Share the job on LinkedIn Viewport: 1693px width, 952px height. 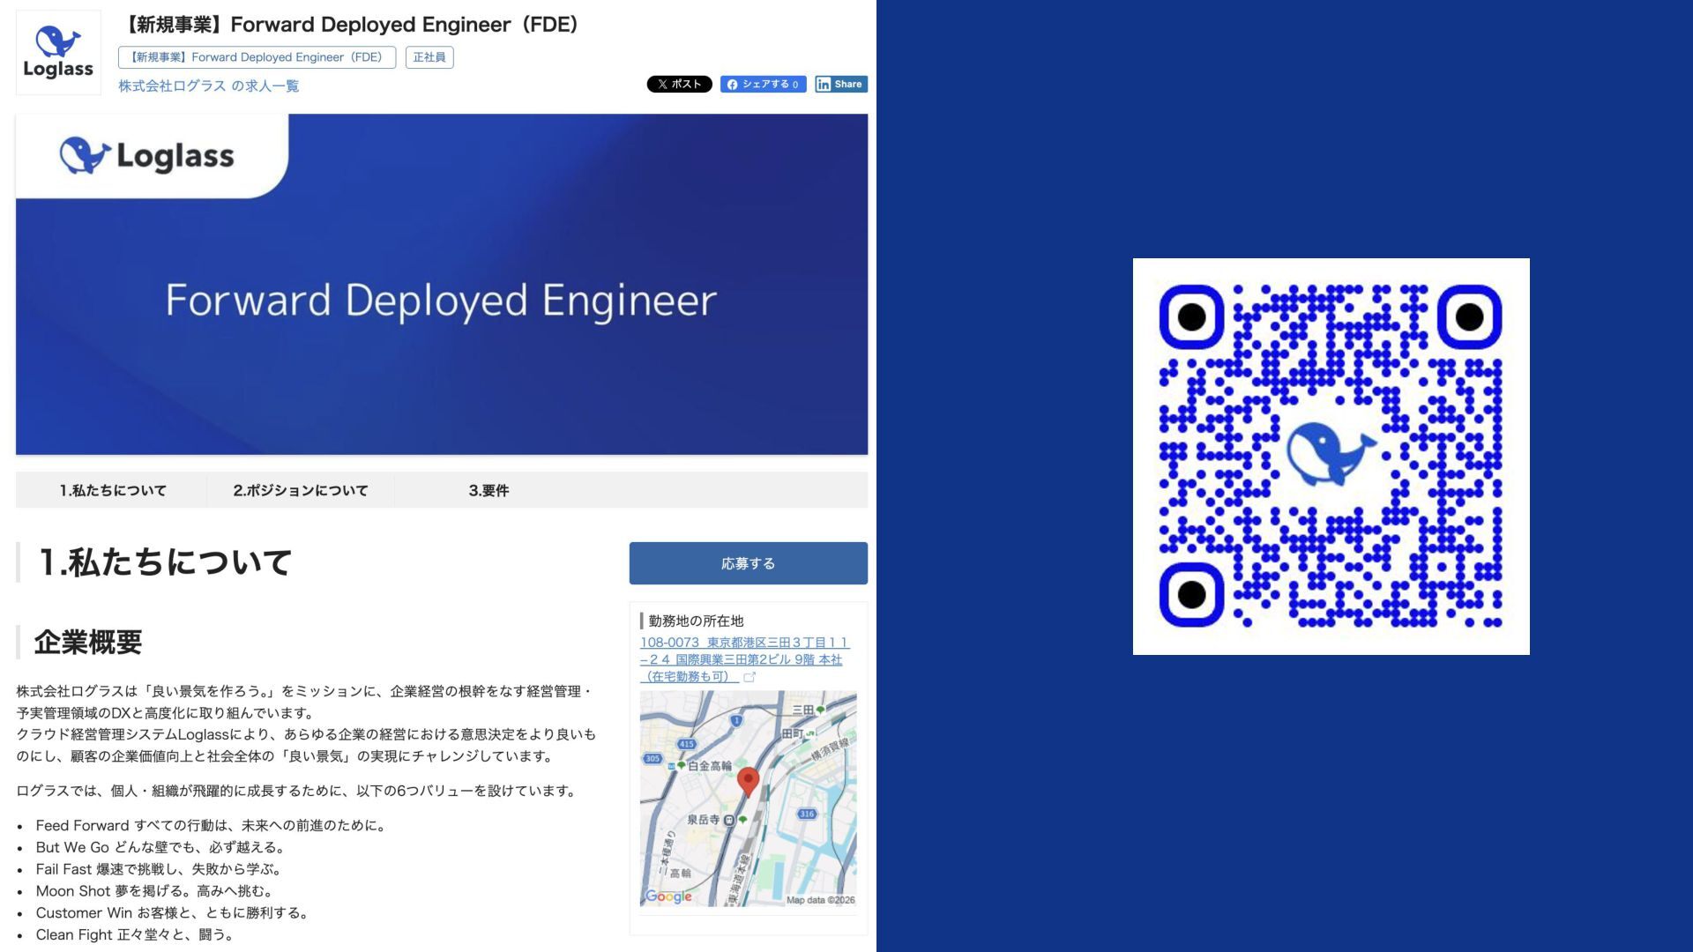point(840,84)
